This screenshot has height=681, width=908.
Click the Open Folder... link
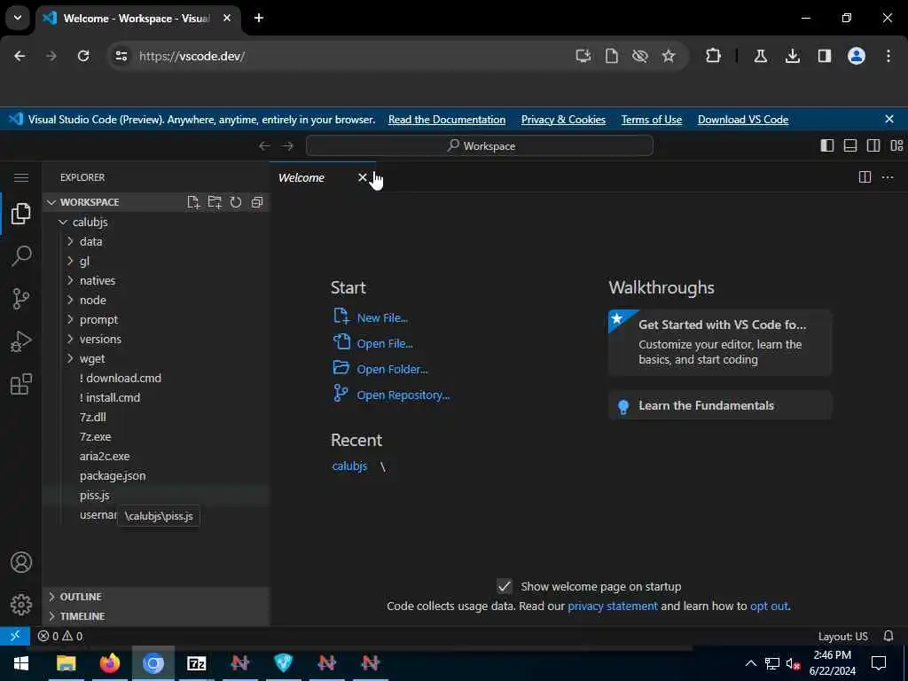click(392, 369)
